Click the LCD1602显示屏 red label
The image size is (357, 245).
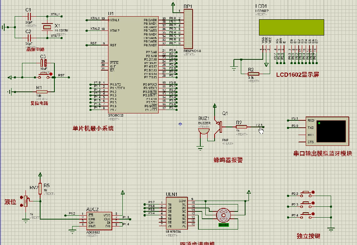[x=298, y=75]
